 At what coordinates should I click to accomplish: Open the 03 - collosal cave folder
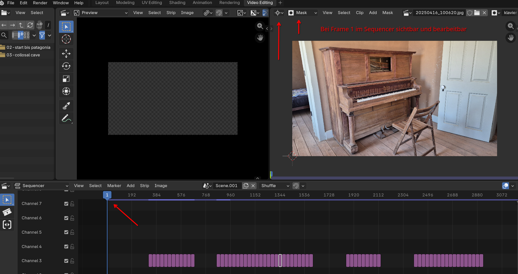[23, 55]
